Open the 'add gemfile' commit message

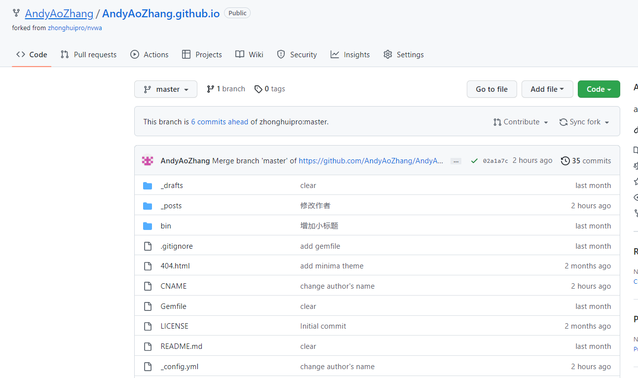click(x=320, y=246)
